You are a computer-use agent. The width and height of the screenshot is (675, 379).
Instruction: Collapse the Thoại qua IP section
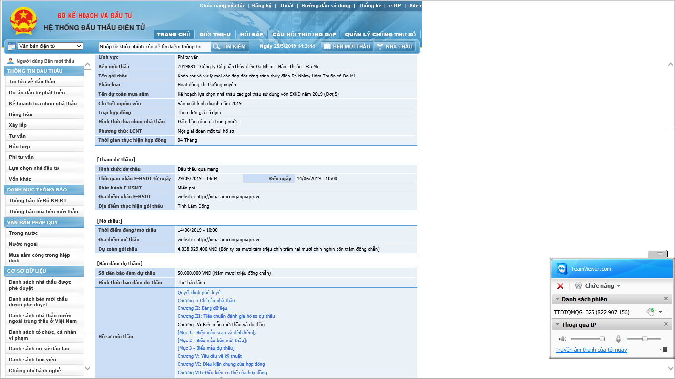tap(558, 325)
